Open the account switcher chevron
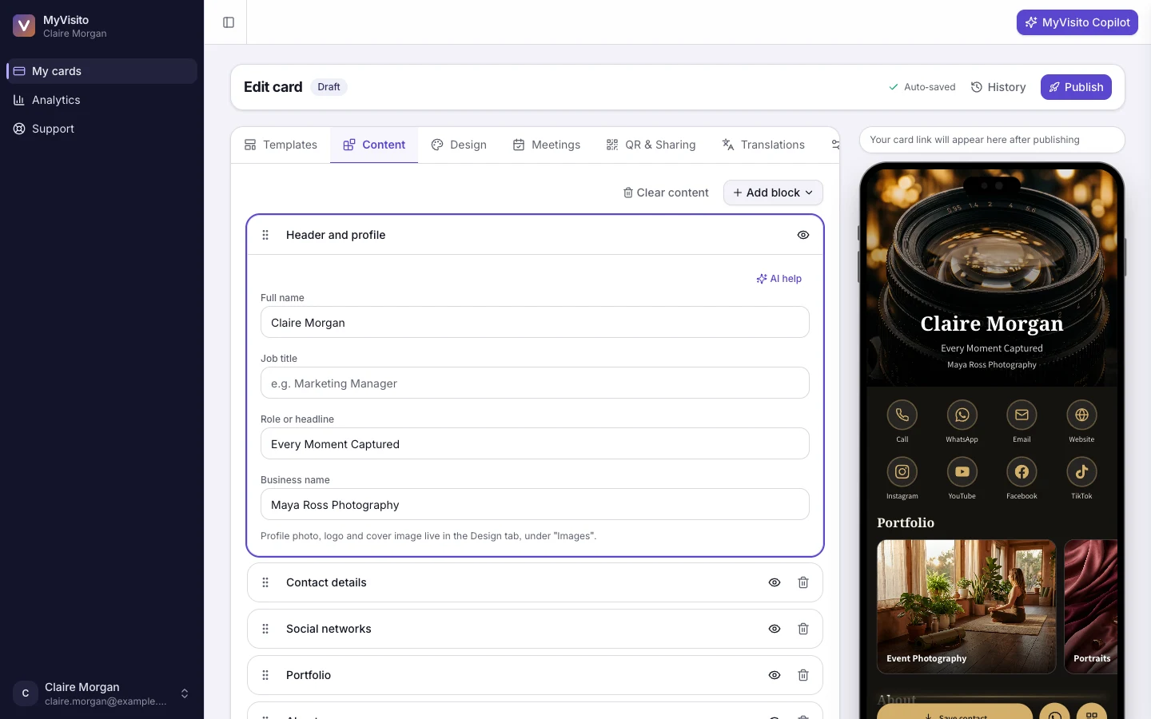 [185, 693]
